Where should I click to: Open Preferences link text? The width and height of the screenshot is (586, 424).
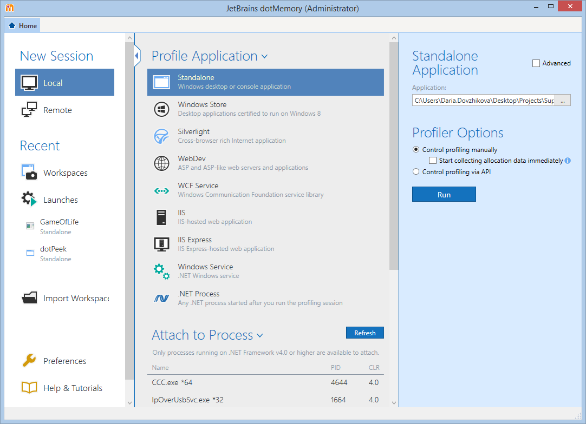pyautogui.click(x=64, y=361)
